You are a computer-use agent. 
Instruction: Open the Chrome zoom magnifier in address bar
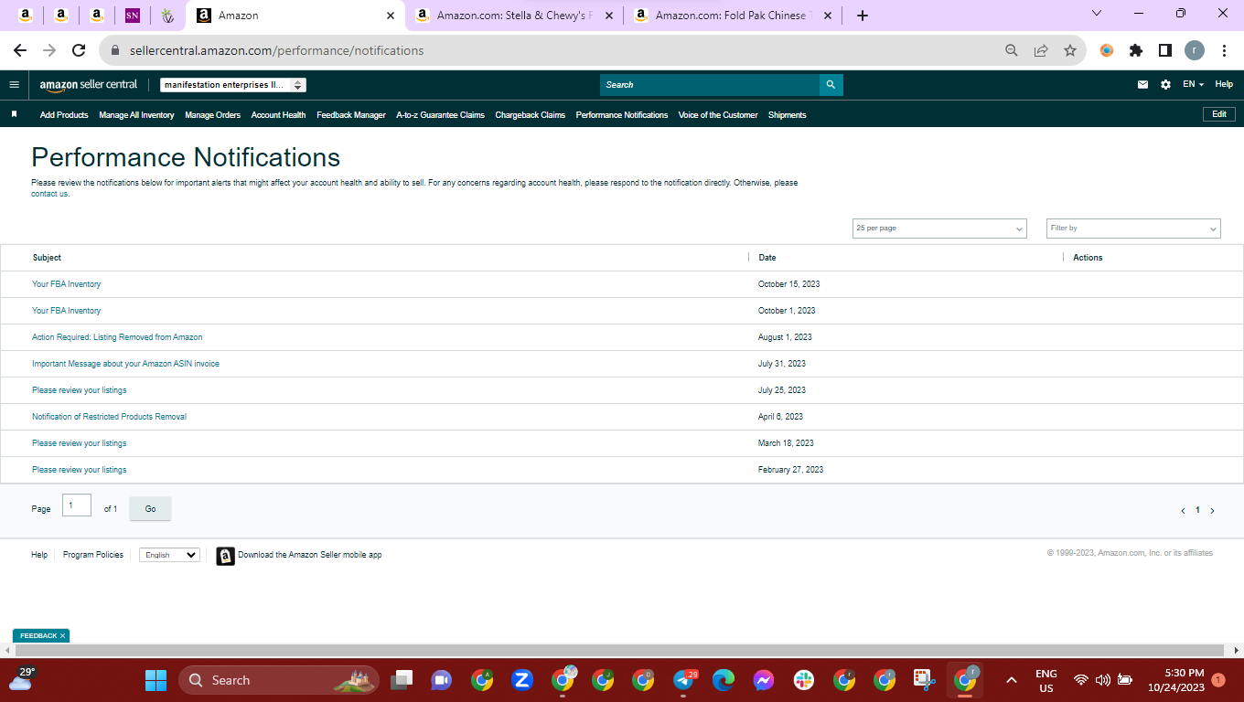click(x=1011, y=50)
